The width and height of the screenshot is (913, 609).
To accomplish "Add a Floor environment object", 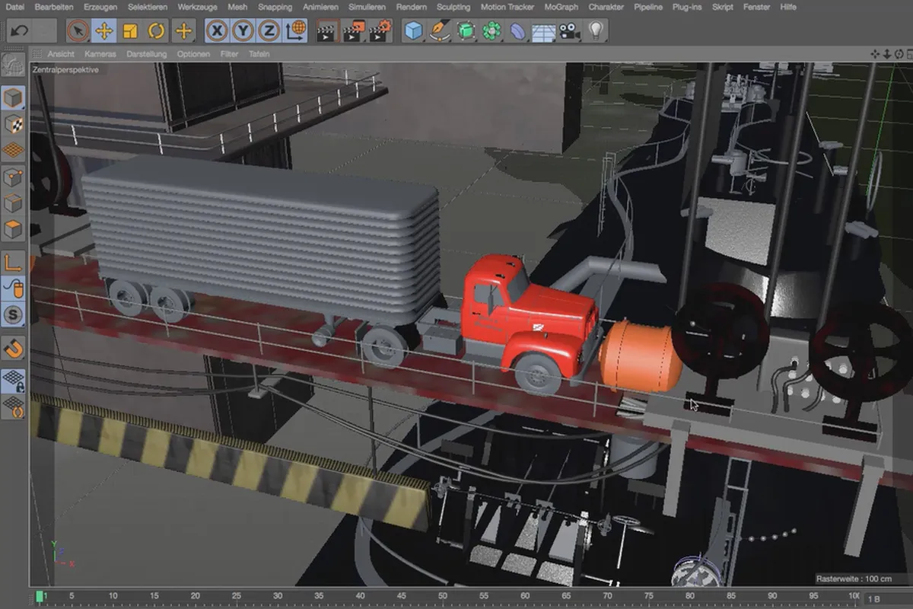I will (x=543, y=31).
